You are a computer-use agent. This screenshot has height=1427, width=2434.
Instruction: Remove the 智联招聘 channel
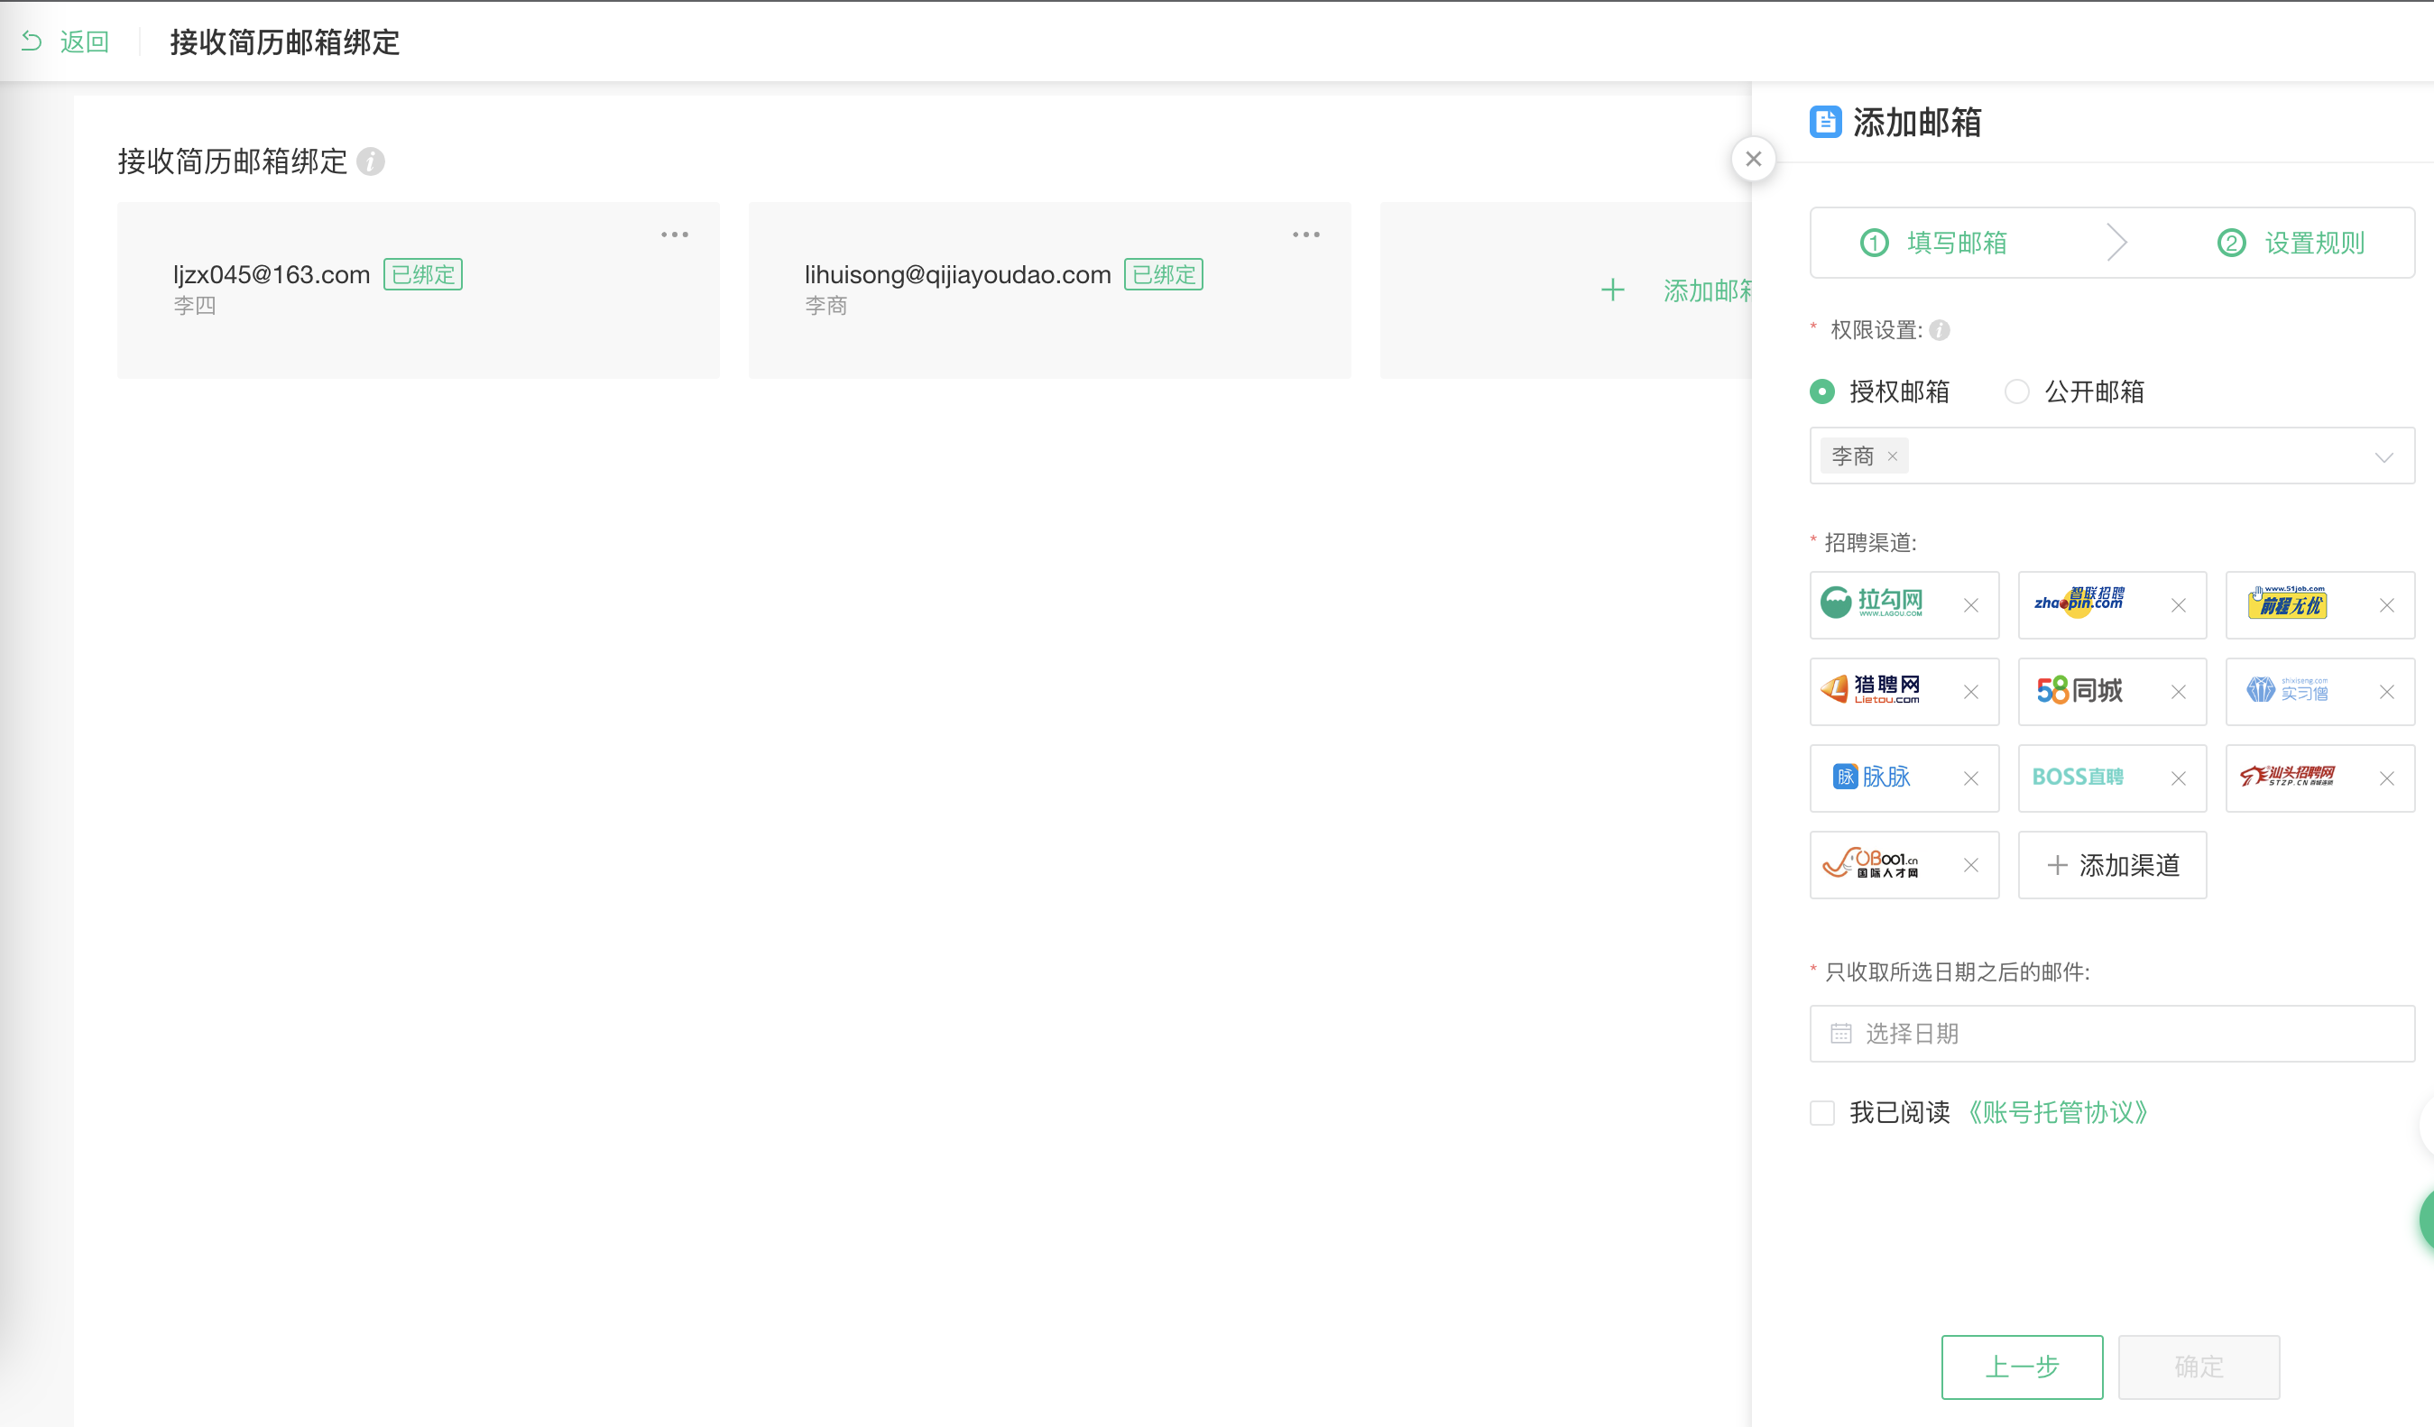[x=2178, y=605]
